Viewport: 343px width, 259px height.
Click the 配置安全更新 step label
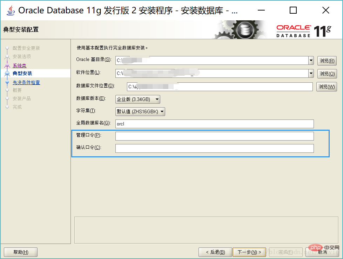26,48
